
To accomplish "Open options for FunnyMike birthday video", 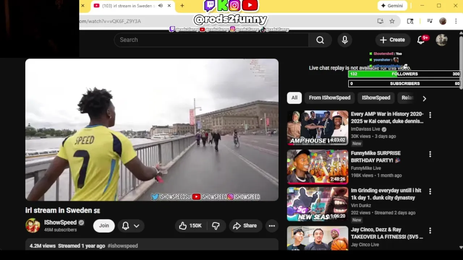I will [430, 154].
